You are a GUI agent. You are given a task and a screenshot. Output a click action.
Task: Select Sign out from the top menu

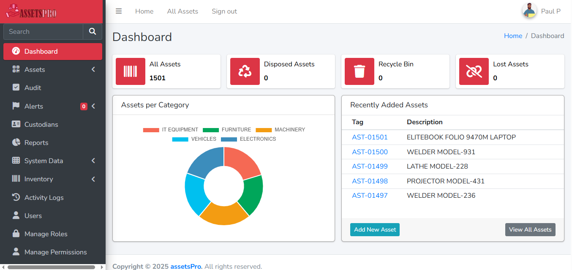(x=224, y=11)
